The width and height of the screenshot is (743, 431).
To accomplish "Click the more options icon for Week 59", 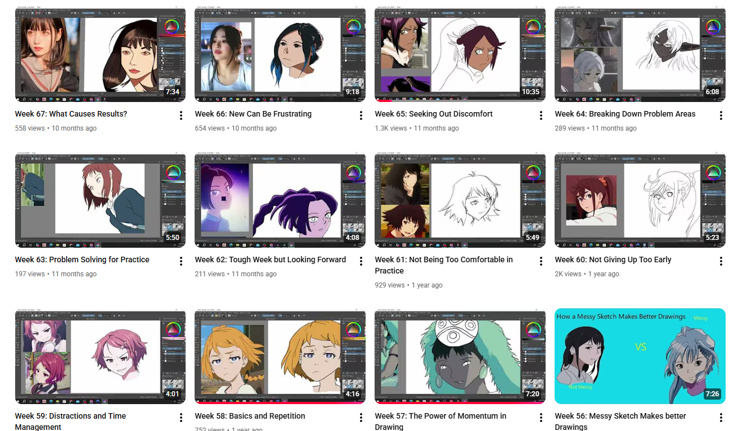I will tap(181, 418).
